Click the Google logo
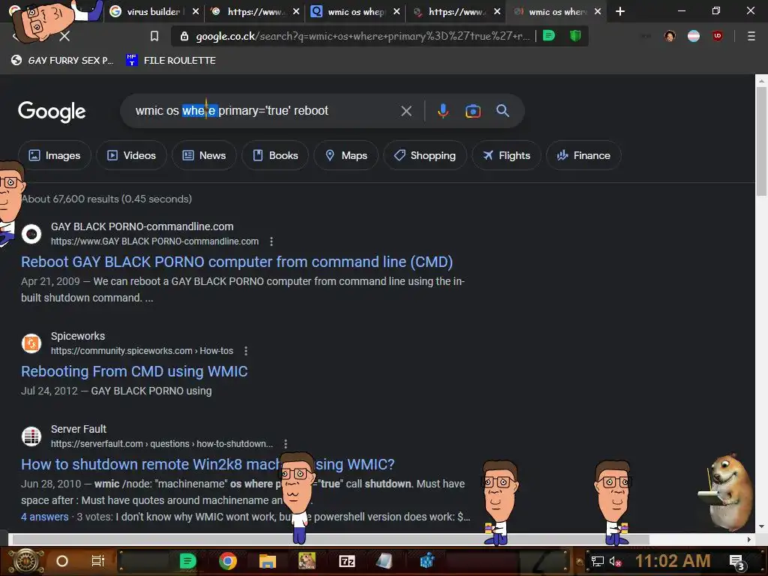The width and height of the screenshot is (768, 576). [x=52, y=112]
